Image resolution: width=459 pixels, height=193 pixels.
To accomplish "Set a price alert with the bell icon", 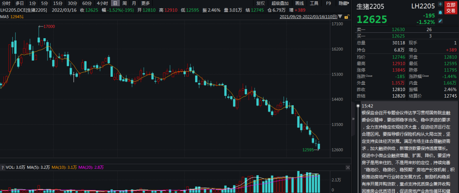I will click(440, 13).
